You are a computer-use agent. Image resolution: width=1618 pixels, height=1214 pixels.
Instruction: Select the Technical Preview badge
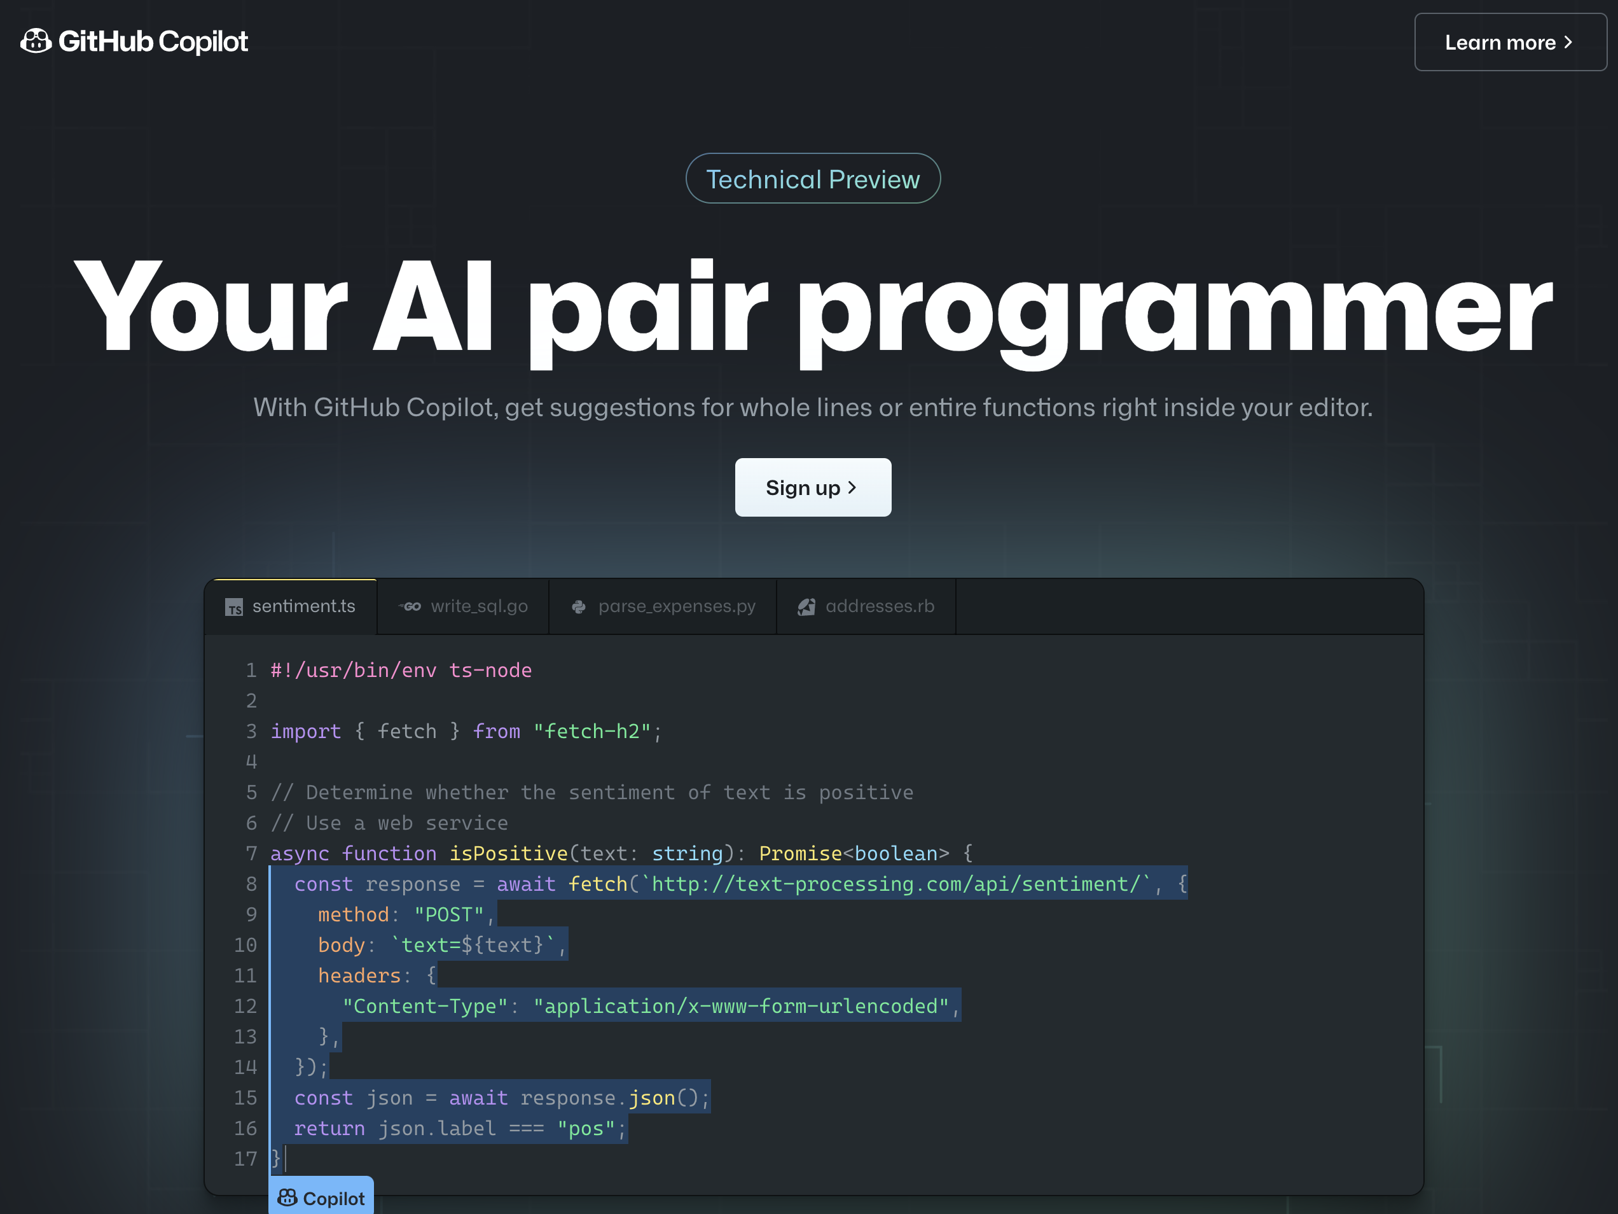click(x=813, y=179)
